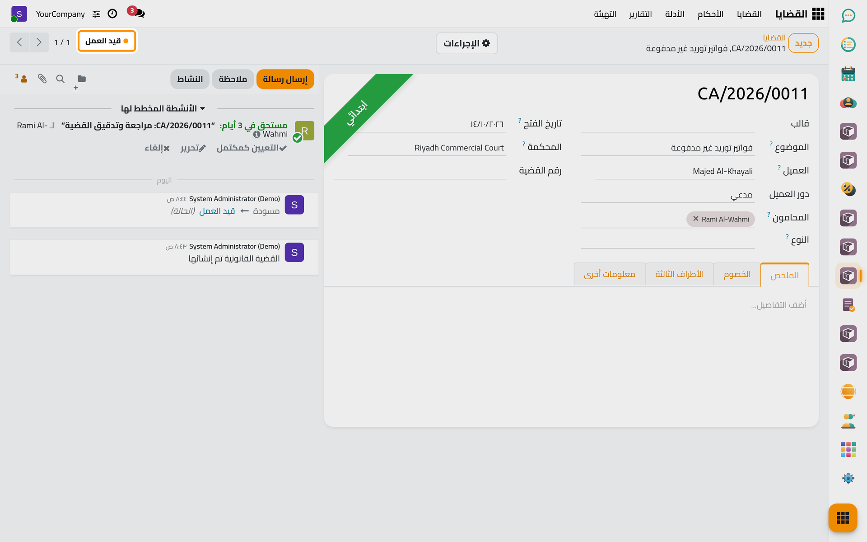Open the settings gear in sidebar
Viewport: 867px width, 542px height.
click(x=848, y=478)
